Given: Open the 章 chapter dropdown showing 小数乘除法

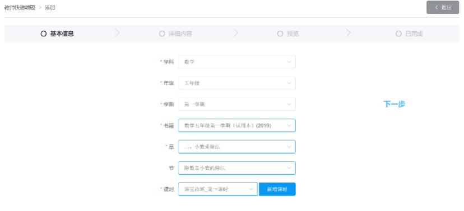Looking at the screenshot, I should (236, 147).
